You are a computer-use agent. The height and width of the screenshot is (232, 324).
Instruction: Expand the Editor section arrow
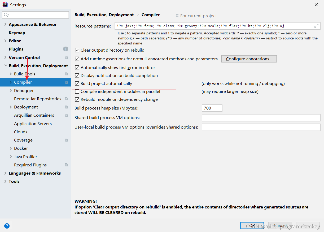(6, 41)
